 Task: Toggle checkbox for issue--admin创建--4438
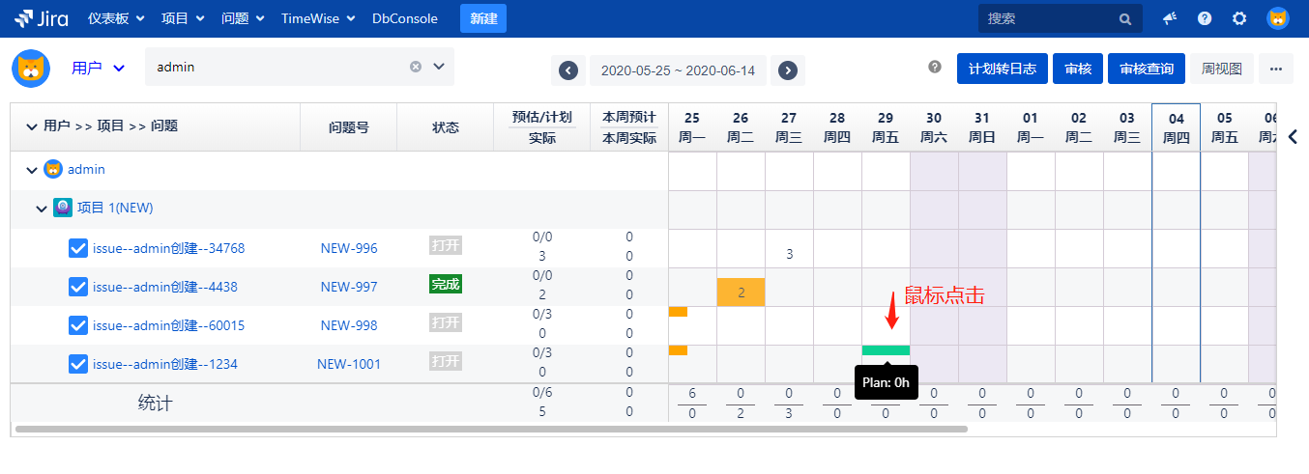click(78, 287)
